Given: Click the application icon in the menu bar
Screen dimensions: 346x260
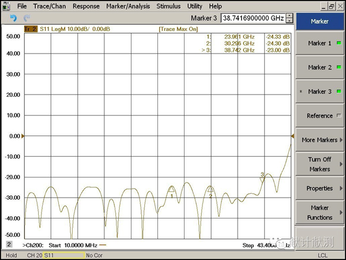Looking at the screenshot, I should pos(6,6).
